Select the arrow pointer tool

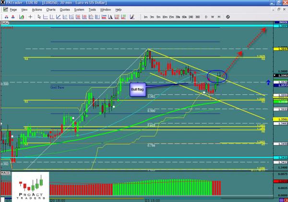(39, 17)
